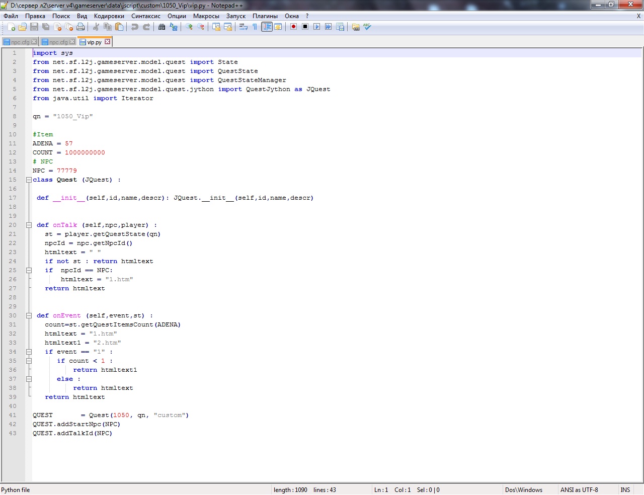This screenshot has width=644, height=495.
Task: Click the Save All toolbar icon
Action: 46,27
